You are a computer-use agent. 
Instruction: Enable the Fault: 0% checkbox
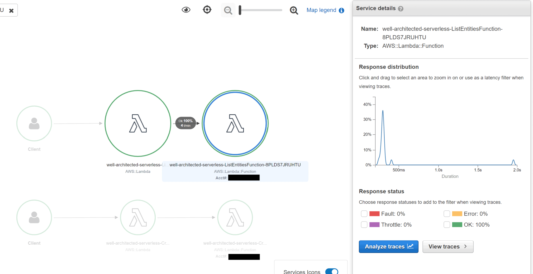pyautogui.click(x=364, y=214)
